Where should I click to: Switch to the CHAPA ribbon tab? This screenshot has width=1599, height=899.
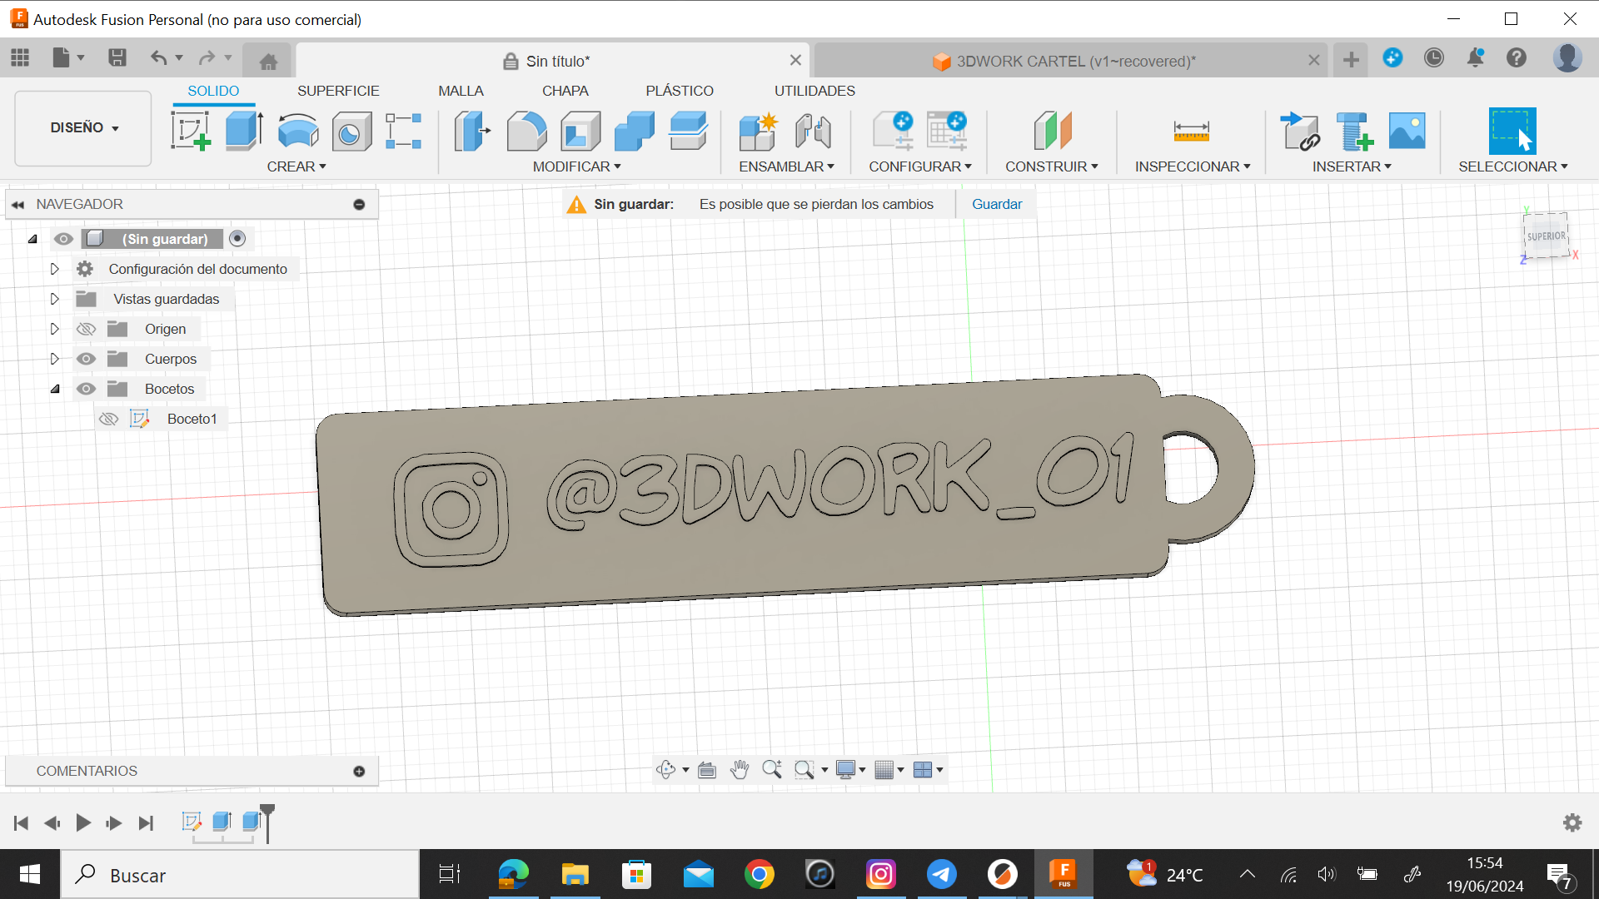565,90
